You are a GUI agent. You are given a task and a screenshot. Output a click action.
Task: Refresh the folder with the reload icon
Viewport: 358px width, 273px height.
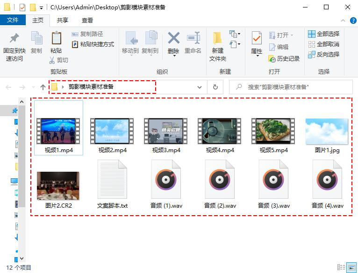click(x=215, y=87)
